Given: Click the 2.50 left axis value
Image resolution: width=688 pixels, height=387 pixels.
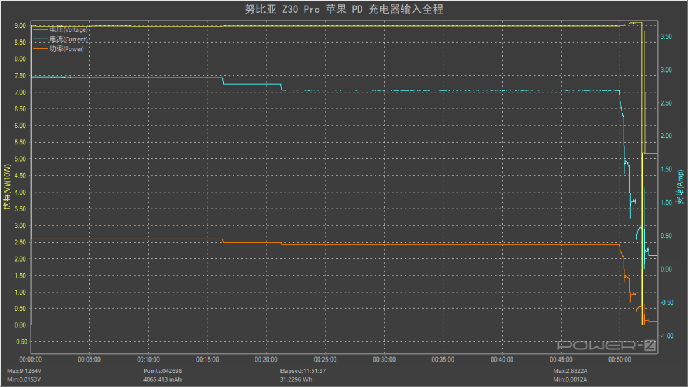Looking at the screenshot, I should (x=20, y=243).
